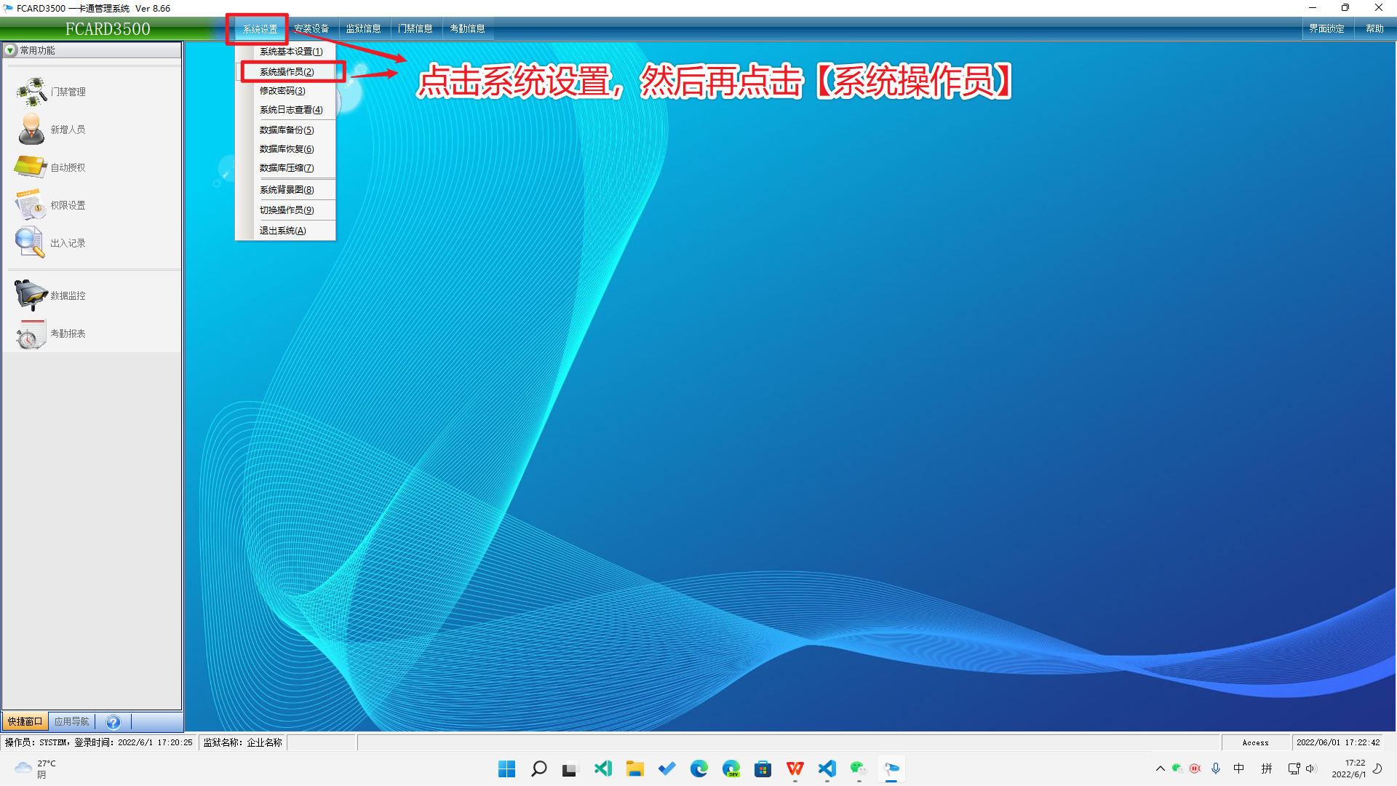
Task: Click the 新增人员 label
Action: point(68,130)
